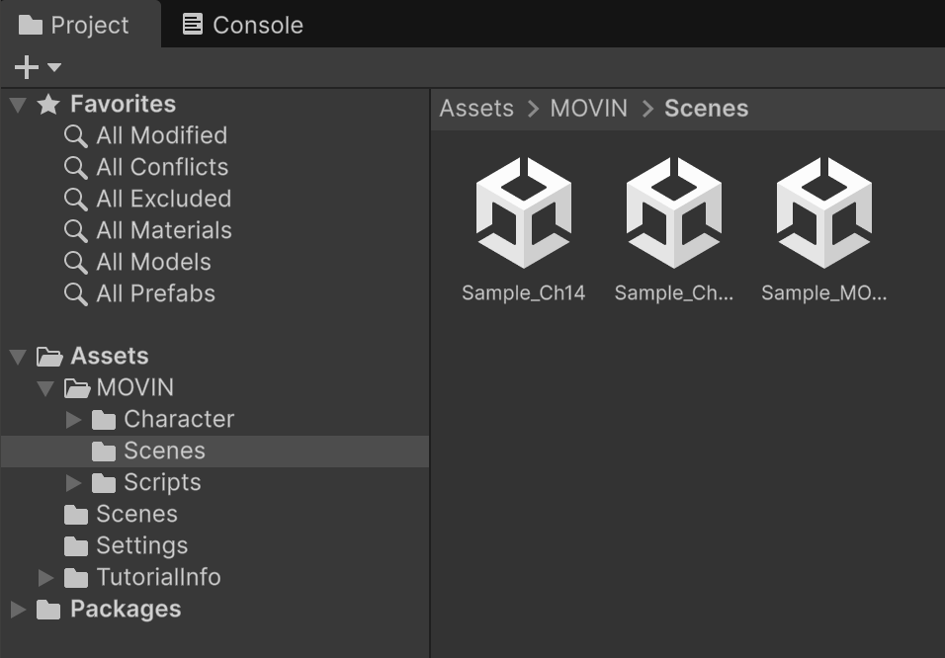Click the MOVIN open-folder icon in tree

click(76, 388)
